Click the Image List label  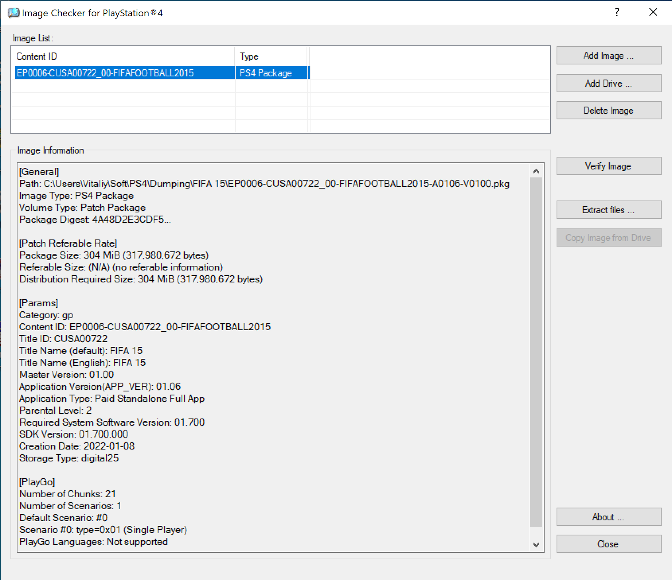tap(33, 38)
